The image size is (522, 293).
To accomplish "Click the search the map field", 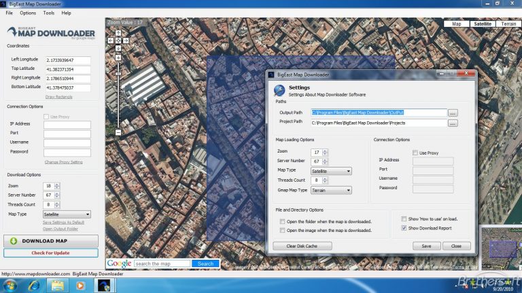I will 162,263.
